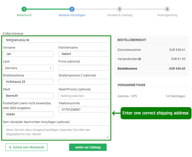Screen dimensions: 192x157
Task: Go back via Zurück zum Warenkorb
Action: [26, 147]
